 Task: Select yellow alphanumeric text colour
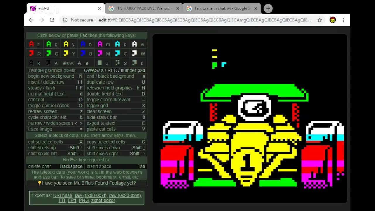click(67, 44)
